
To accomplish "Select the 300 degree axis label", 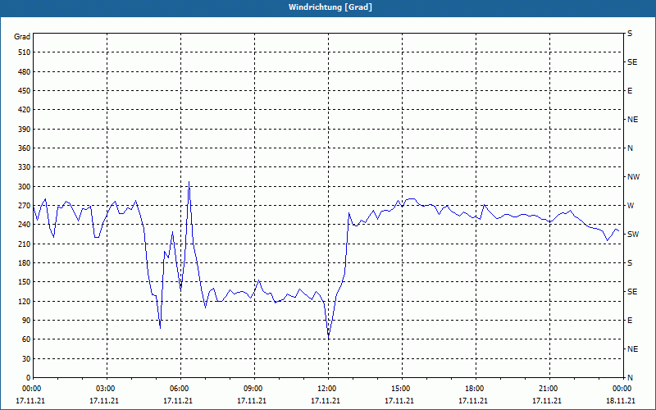I will click(x=24, y=187).
